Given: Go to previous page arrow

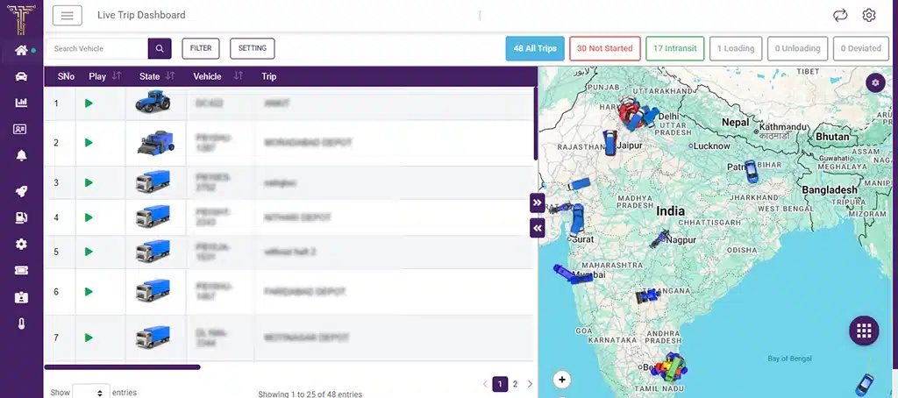Looking at the screenshot, I should pos(485,384).
